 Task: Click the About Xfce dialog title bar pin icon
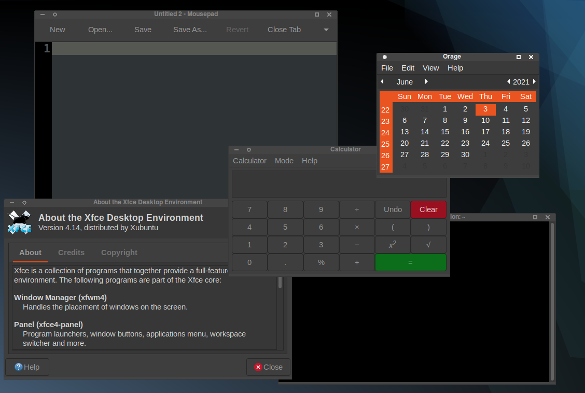point(24,203)
